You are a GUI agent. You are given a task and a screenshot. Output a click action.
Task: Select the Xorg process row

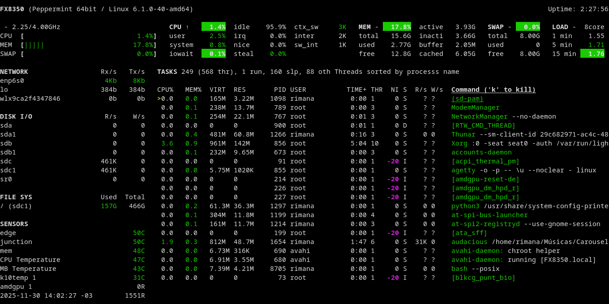click(459, 143)
